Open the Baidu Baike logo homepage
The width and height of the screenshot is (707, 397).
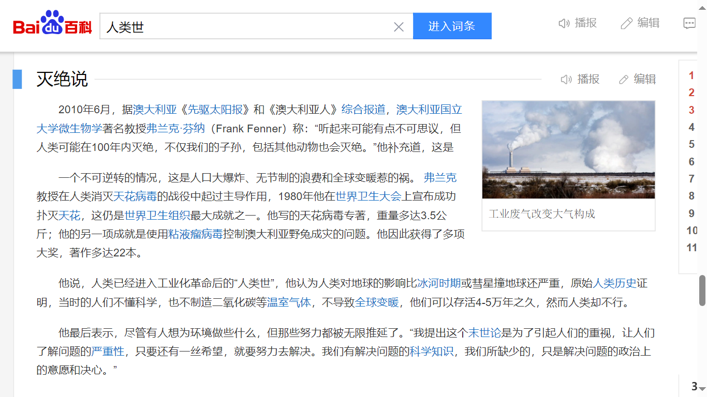point(52,23)
